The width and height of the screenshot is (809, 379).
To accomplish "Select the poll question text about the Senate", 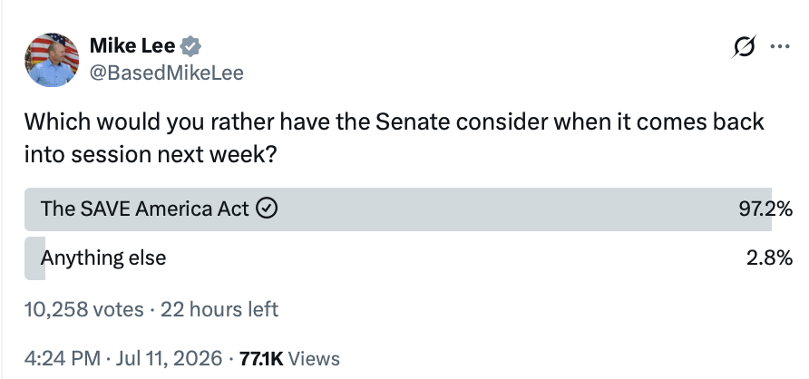I will tap(395, 138).
